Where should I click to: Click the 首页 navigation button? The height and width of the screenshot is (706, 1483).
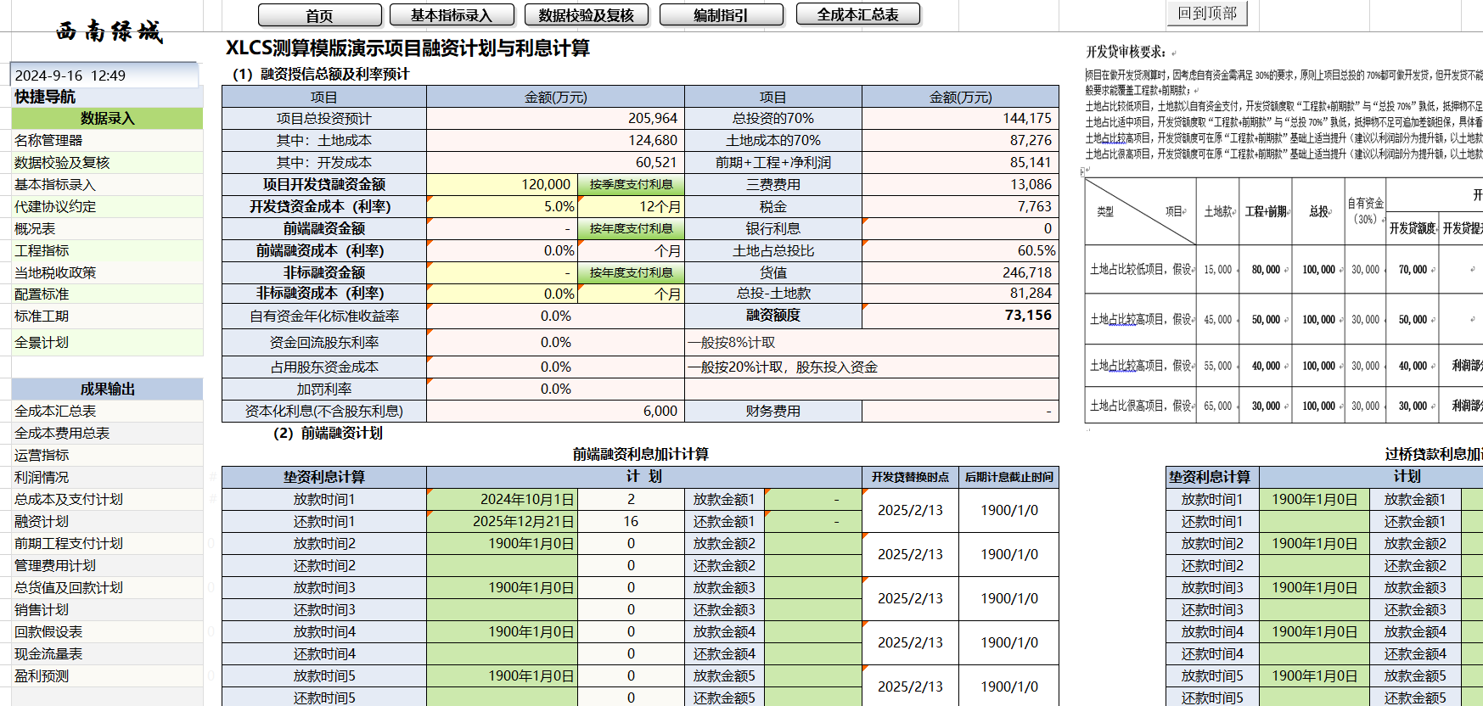pos(319,15)
